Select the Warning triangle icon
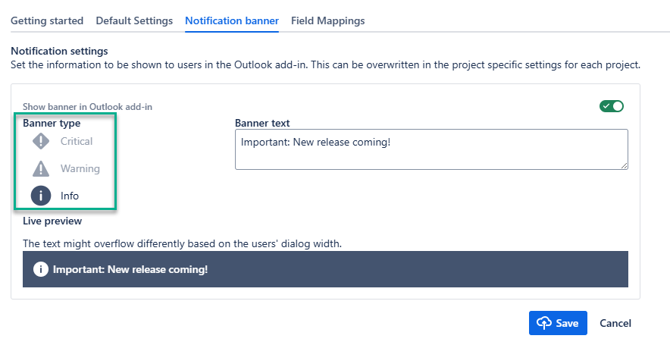The width and height of the screenshot is (670, 345). [41, 168]
